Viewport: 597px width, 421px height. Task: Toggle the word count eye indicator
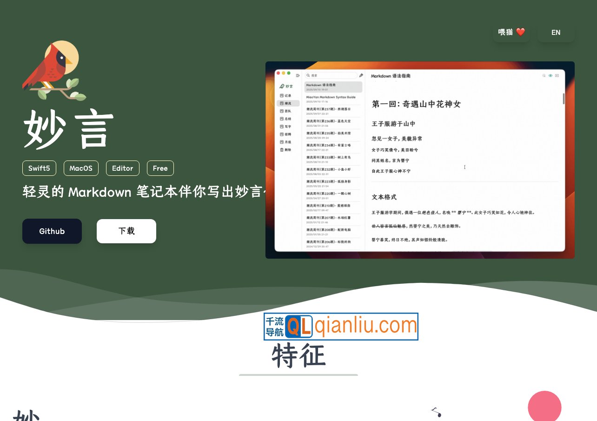[557, 75]
